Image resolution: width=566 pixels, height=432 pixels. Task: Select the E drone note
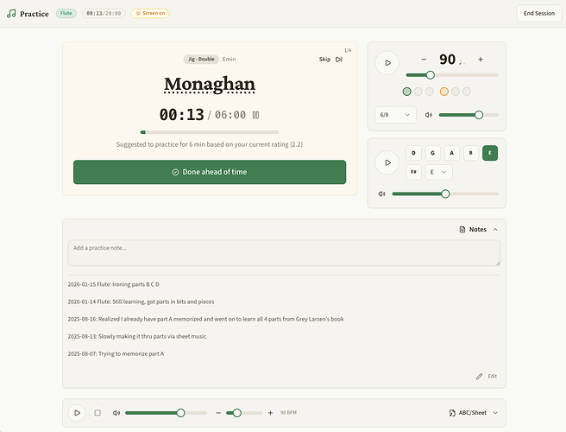tap(490, 153)
